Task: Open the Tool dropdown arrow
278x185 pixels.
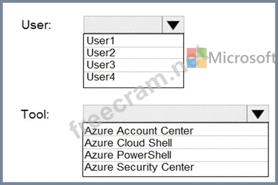Action: [258, 114]
